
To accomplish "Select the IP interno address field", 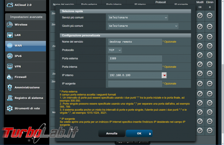I will pos(135,75).
